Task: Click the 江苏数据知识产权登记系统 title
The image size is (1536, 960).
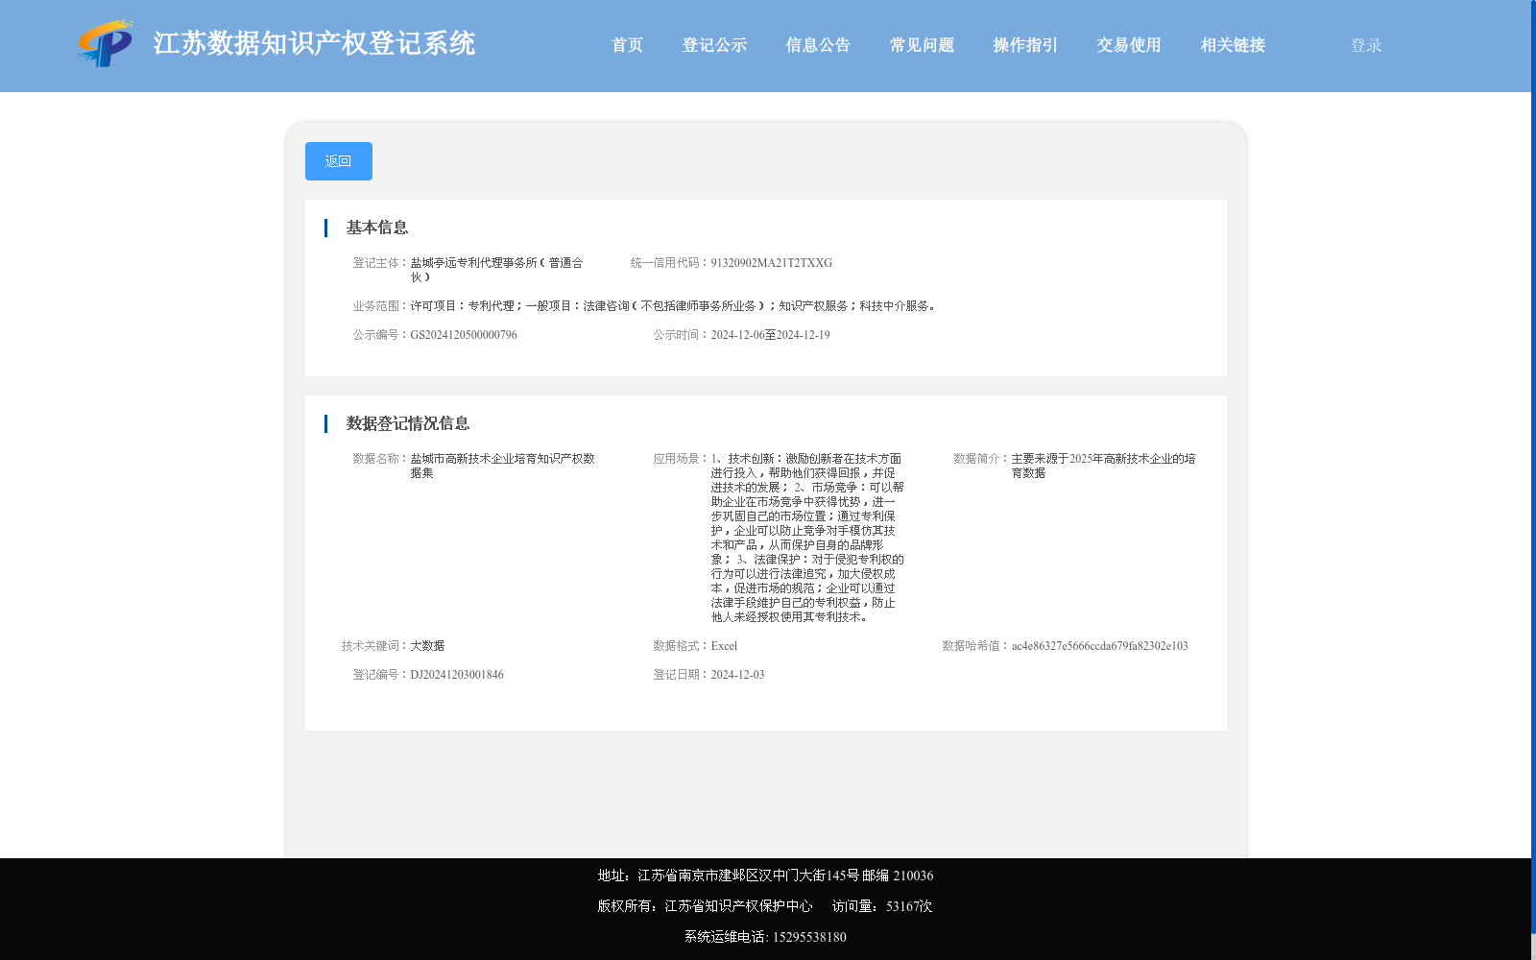Action: click(314, 43)
